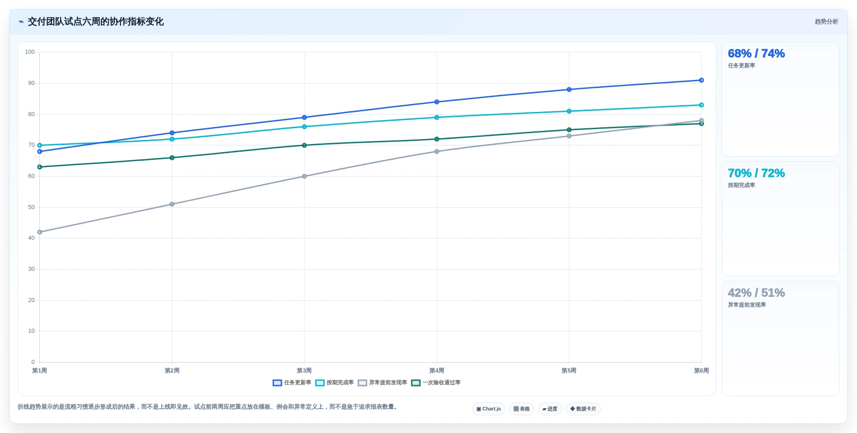Viewport: 857px width, 433px height.
Task: Hide the 异常提前发现率 series via legend label
Action: (x=388, y=383)
